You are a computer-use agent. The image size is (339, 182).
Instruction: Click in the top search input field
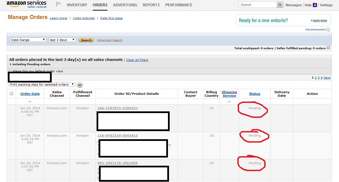[257, 5]
